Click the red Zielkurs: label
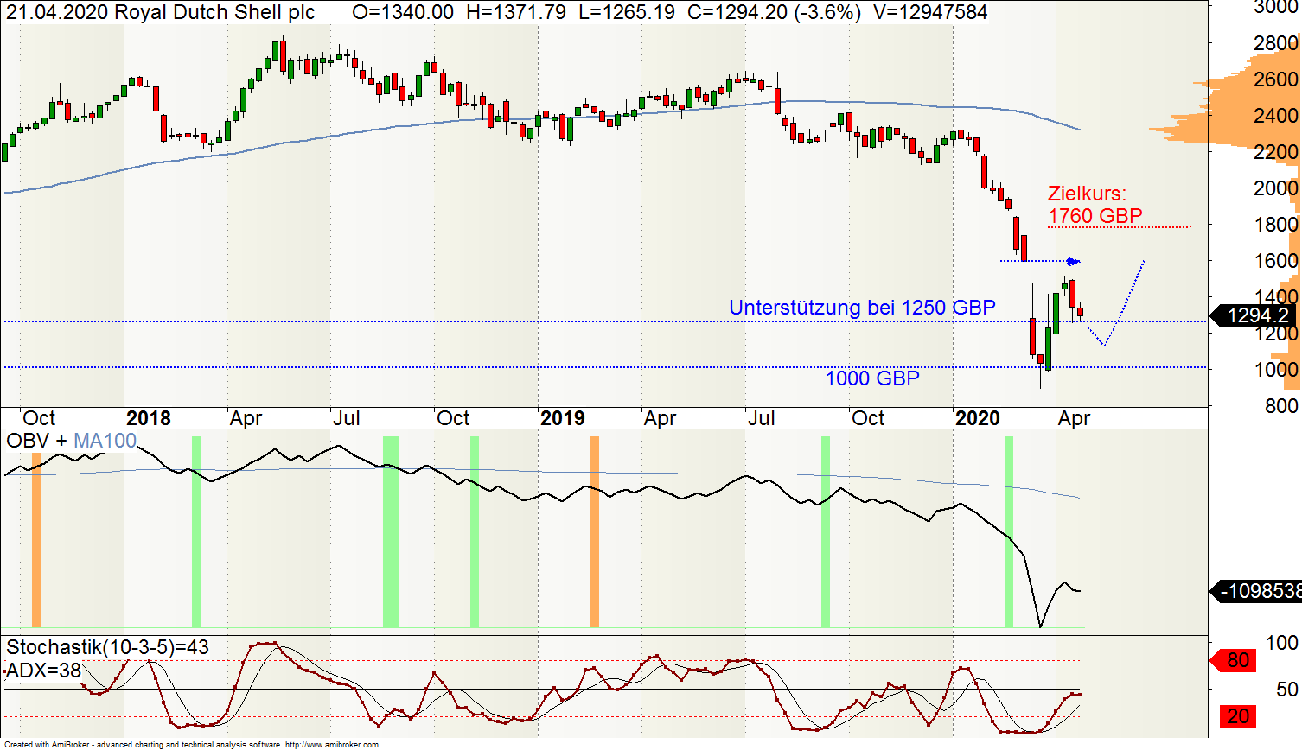 1087,194
